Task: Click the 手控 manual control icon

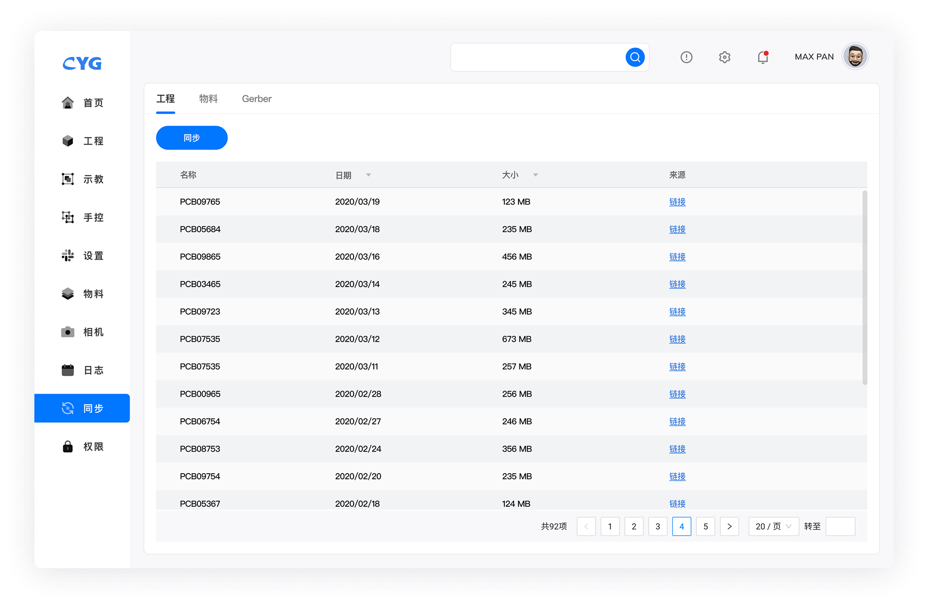Action: (x=67, y=217)
